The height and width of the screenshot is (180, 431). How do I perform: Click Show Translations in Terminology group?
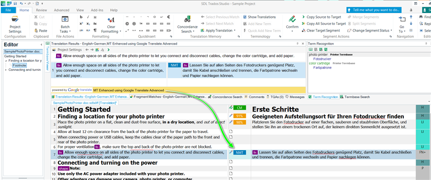pos(259,17)
